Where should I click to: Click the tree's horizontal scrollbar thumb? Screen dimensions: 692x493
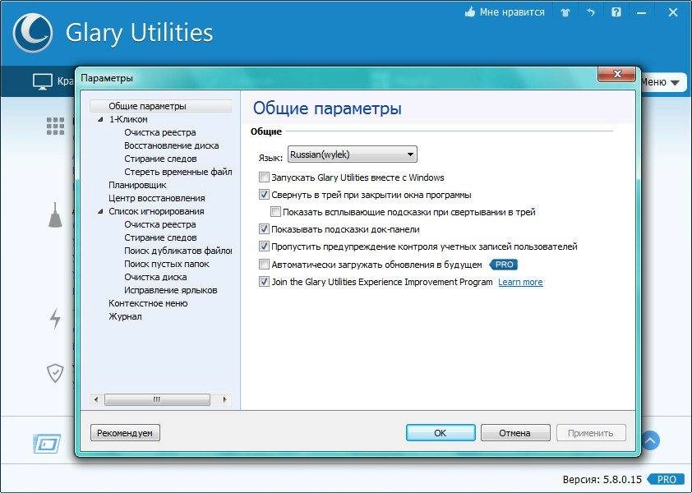tap(157, 400)
